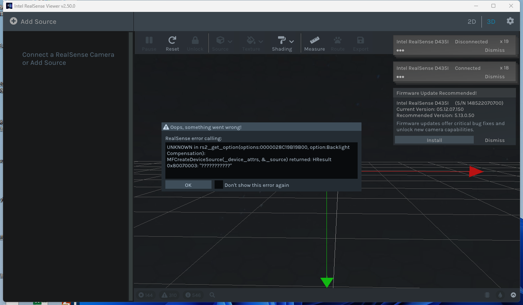Open the search icon in the bottom bar

(x=212, y=295)
